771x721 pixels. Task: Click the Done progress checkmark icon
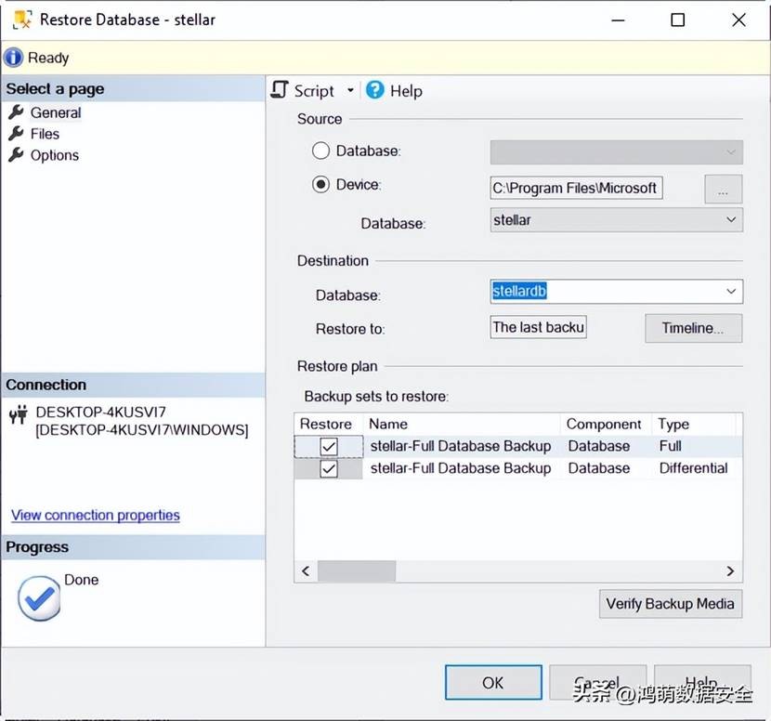[x=39, y=598]
